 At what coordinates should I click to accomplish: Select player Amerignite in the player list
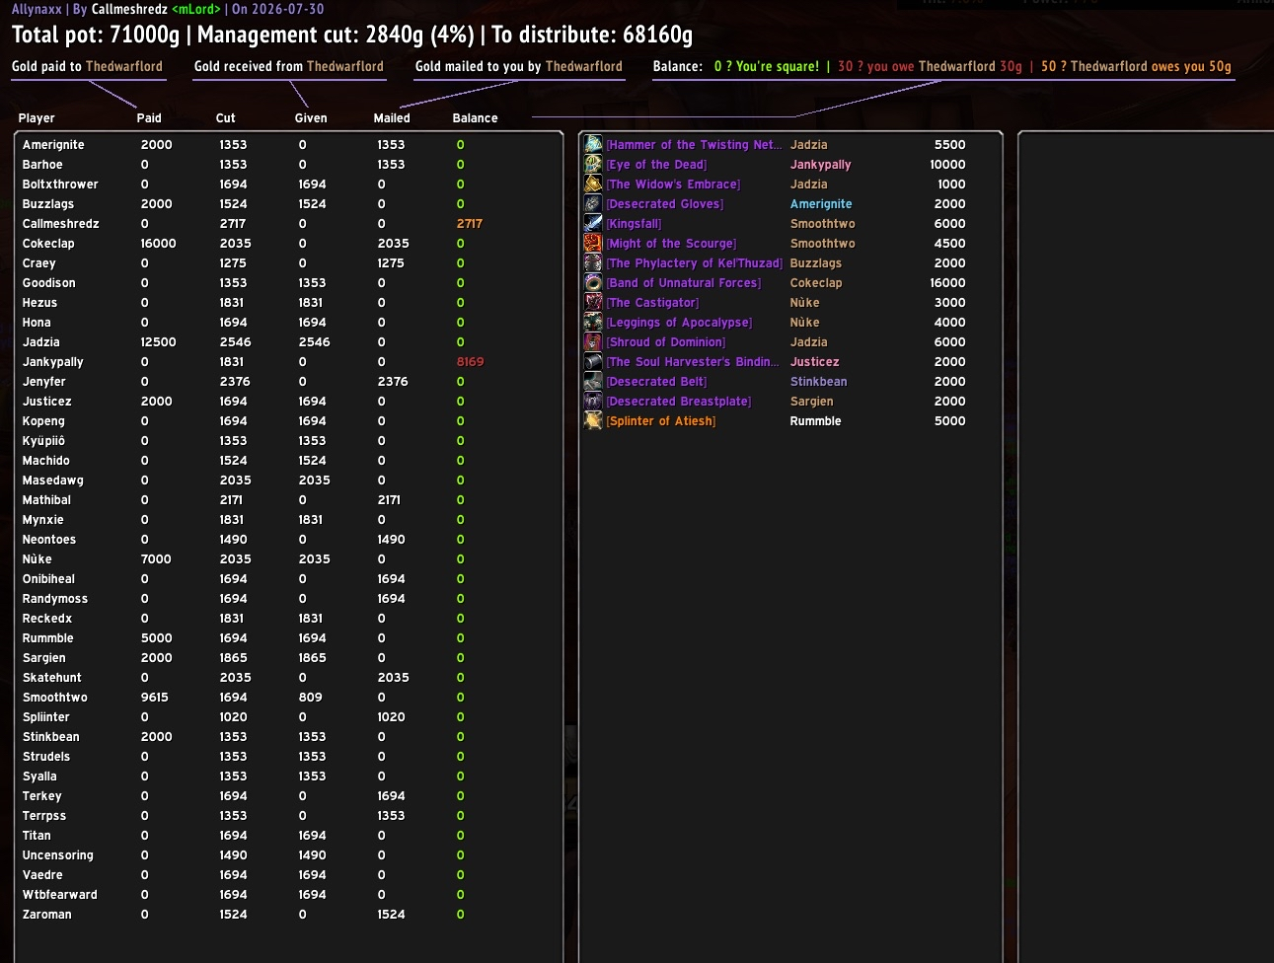point(53,145)
